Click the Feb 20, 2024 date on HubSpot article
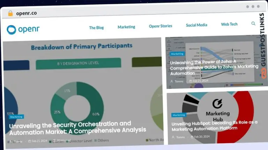This screenshot has width=268, height=150. coord(202,137)
